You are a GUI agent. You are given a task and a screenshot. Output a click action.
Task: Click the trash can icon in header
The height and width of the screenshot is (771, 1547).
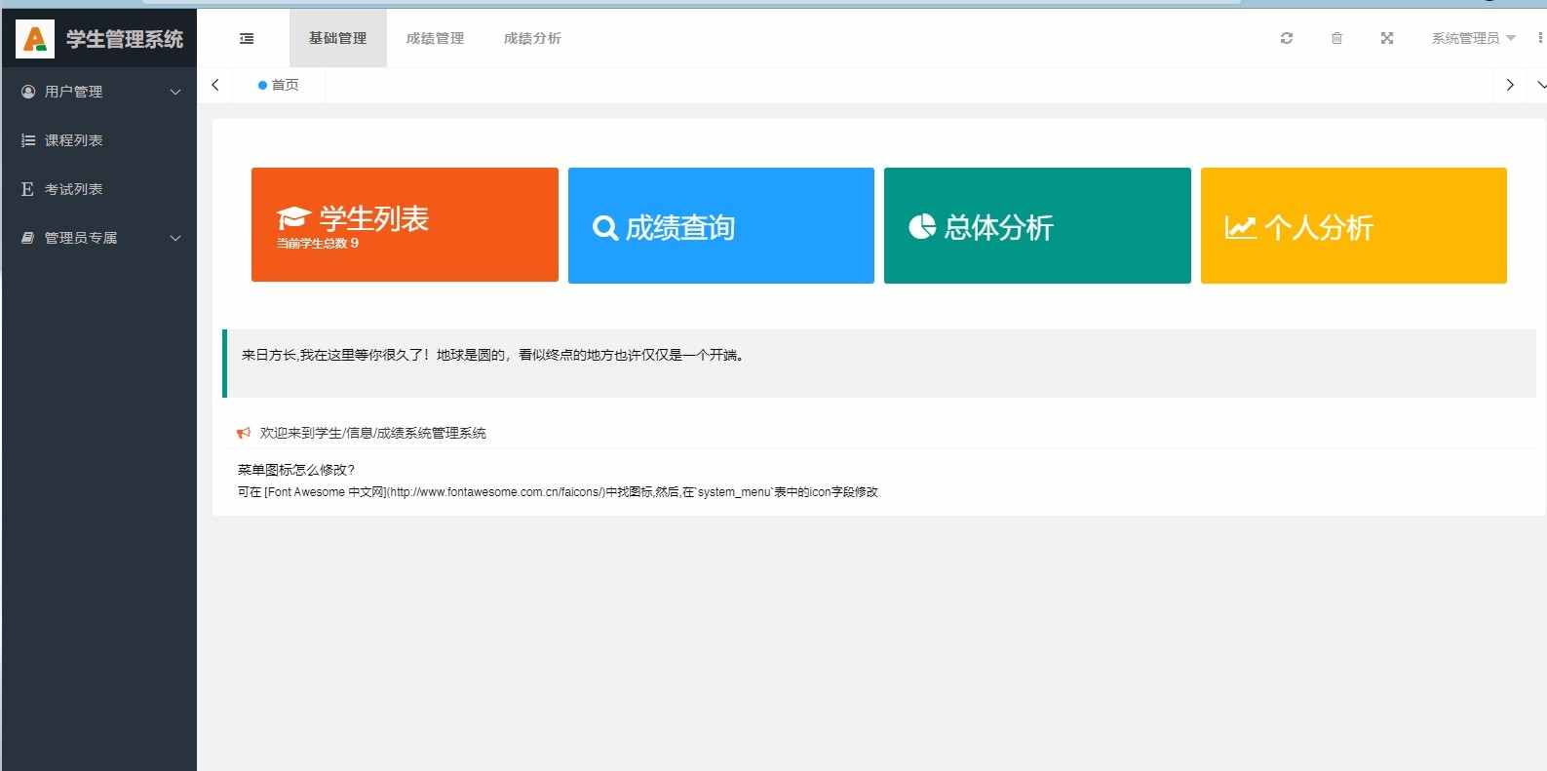coord(1336,38)
